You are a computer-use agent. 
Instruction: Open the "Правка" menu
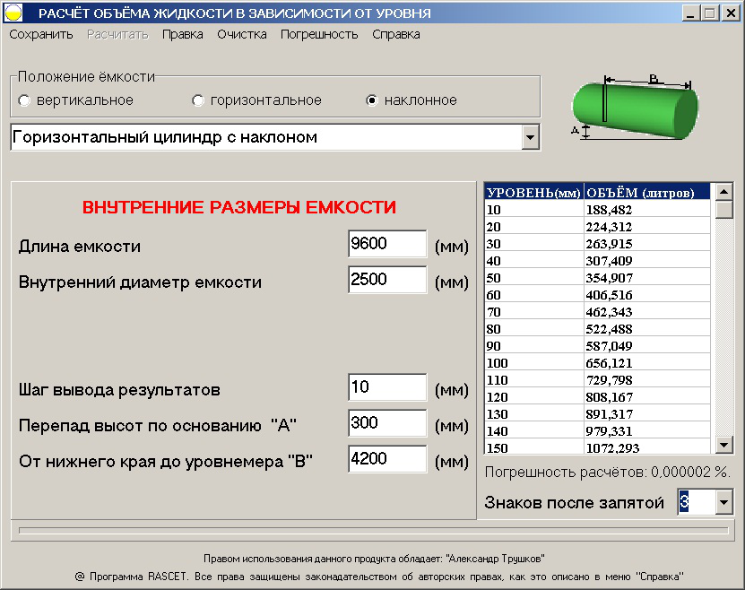tap(183, 33)
